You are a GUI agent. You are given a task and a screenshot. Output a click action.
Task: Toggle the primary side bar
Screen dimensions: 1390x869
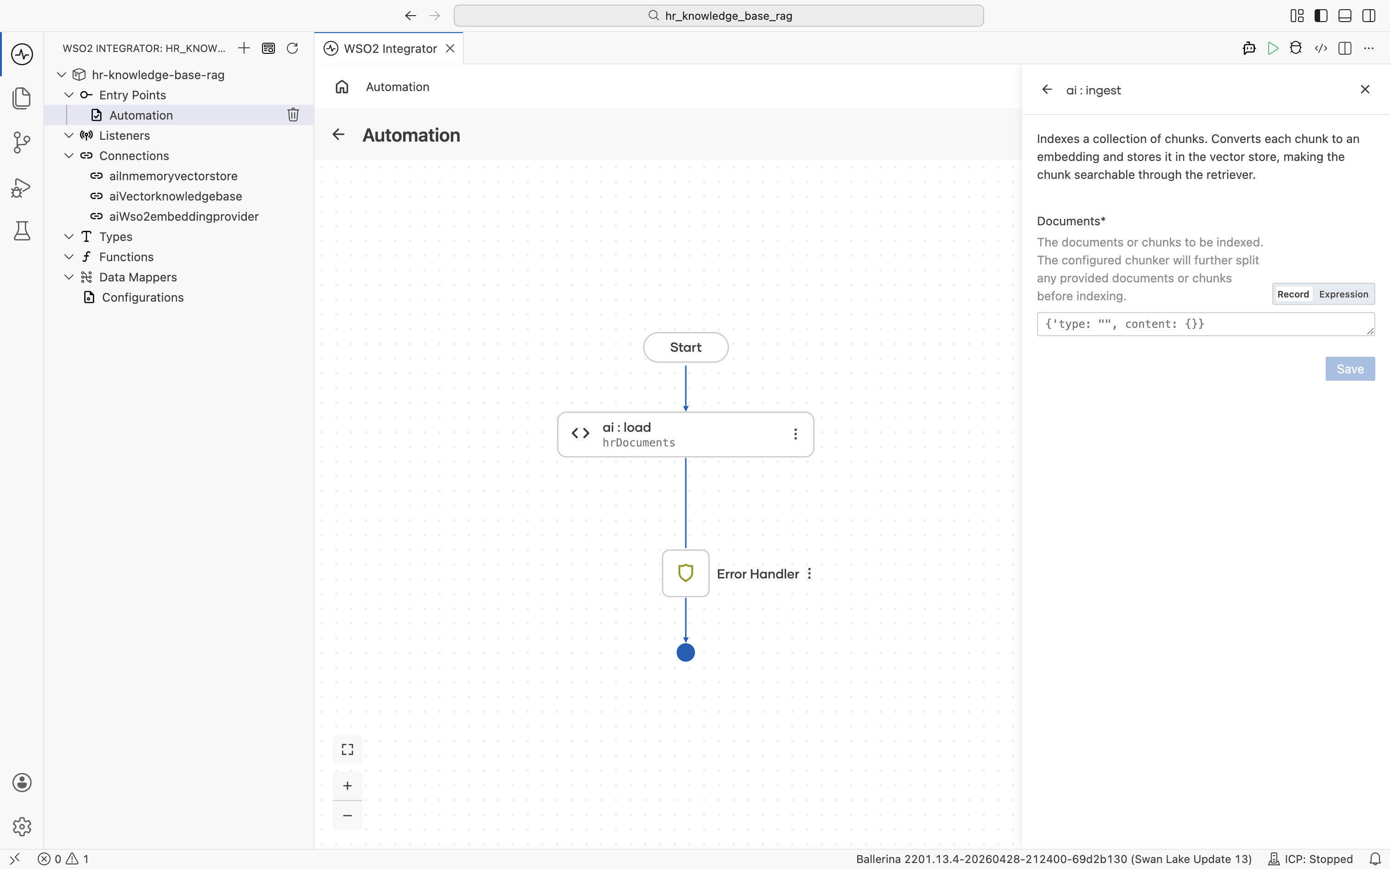(1321, 16)
